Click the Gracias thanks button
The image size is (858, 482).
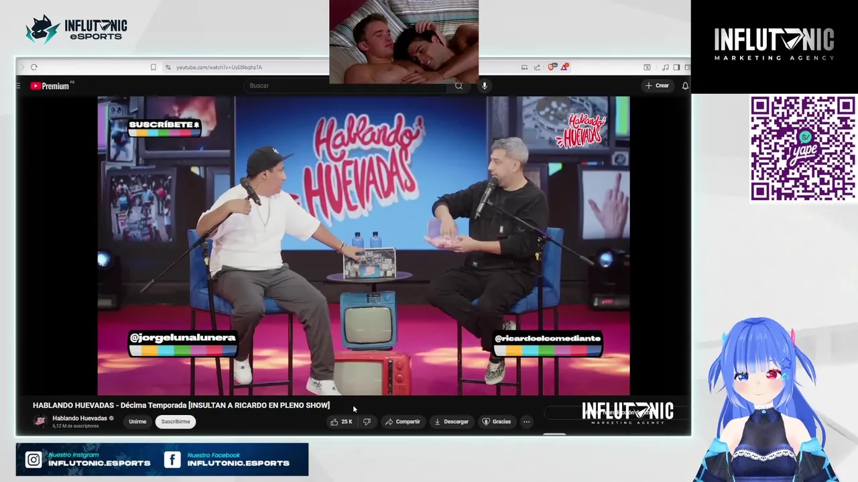click(497, 422)
